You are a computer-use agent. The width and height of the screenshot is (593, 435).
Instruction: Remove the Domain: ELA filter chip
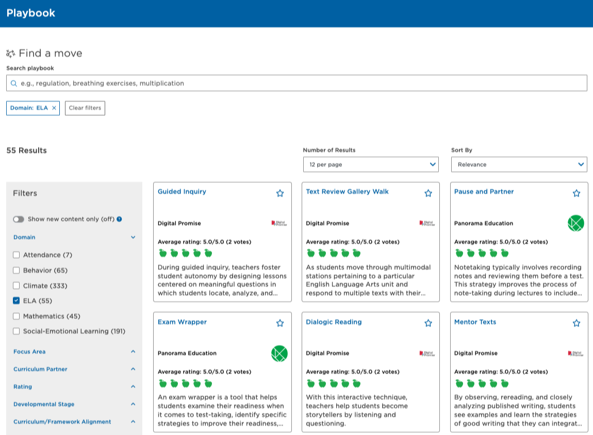pos(54,108)
